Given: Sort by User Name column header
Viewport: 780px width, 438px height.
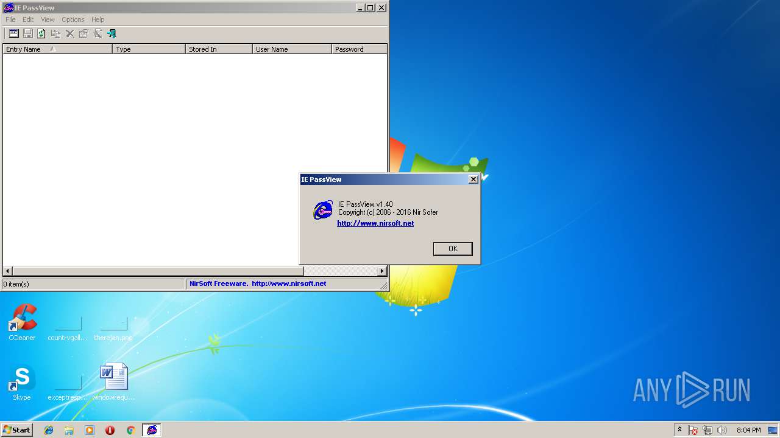Looking at the screenshot, I should click(x=292, y=49).
